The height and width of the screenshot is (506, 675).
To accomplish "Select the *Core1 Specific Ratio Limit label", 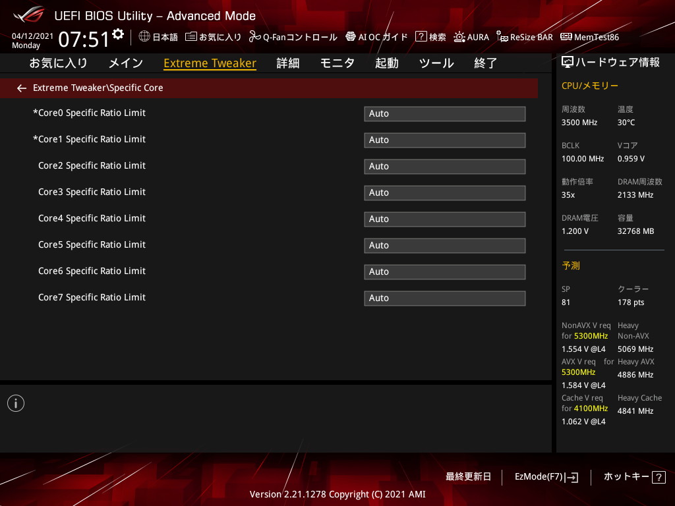I will pos(89,140).
